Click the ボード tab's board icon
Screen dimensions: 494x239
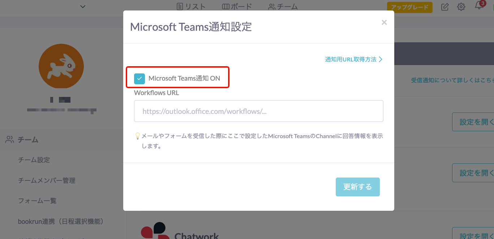coord(225,7)
